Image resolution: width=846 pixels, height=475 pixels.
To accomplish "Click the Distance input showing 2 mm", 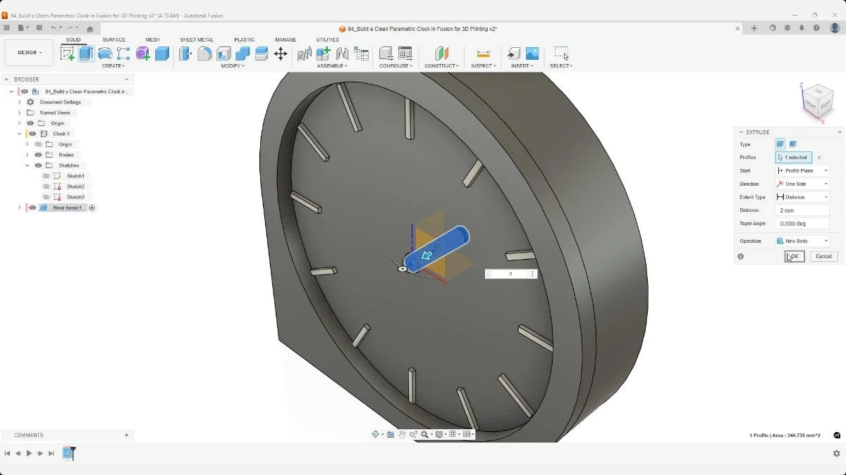I will pos(802,210).
